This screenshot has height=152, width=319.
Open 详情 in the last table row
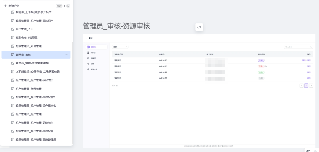click(x=309, y=78)
